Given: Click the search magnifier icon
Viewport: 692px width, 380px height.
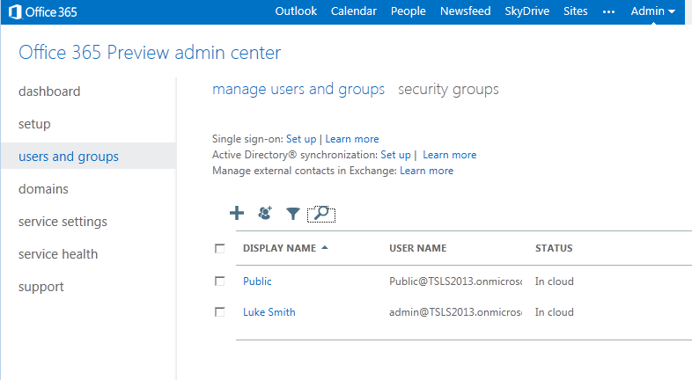Looking at the screenshot, I should [321, 213].
